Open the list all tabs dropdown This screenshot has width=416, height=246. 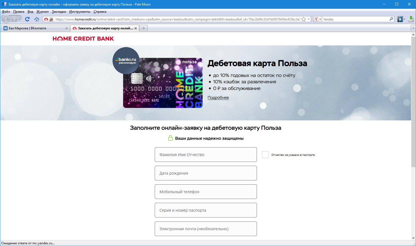coord(413,28)
